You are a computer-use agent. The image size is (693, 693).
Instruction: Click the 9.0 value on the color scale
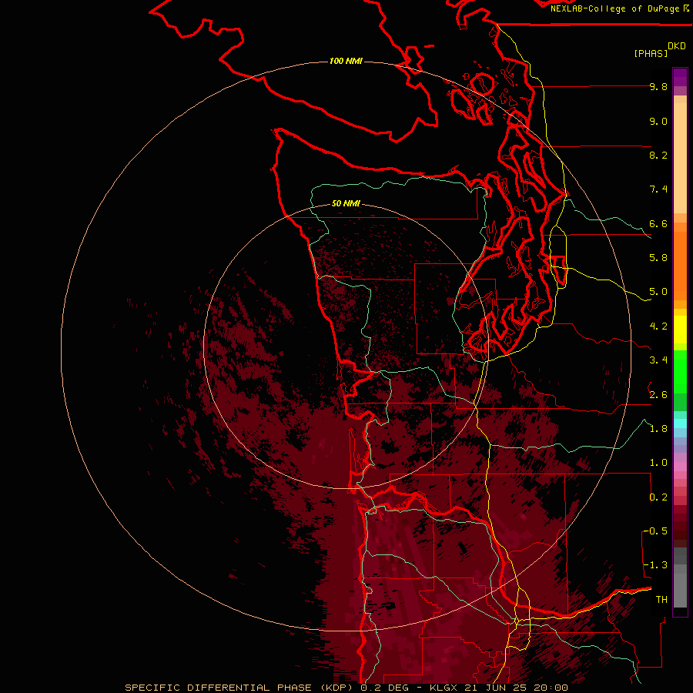pos(658,121)
